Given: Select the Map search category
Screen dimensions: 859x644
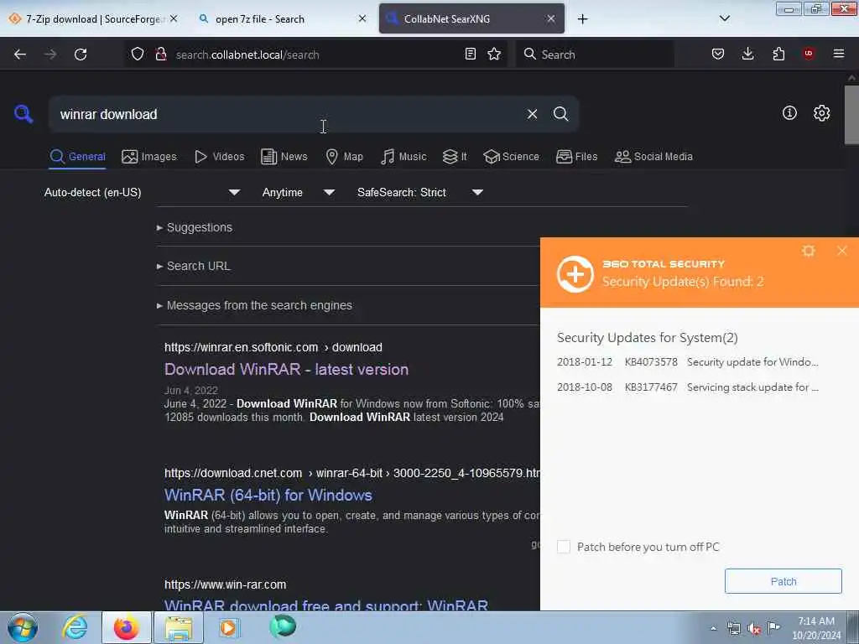Looking at the screenshot, I should click(x=344, y=157).
